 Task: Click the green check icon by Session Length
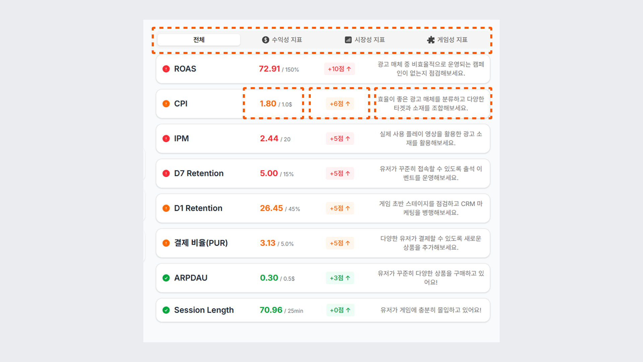point(166,310)
